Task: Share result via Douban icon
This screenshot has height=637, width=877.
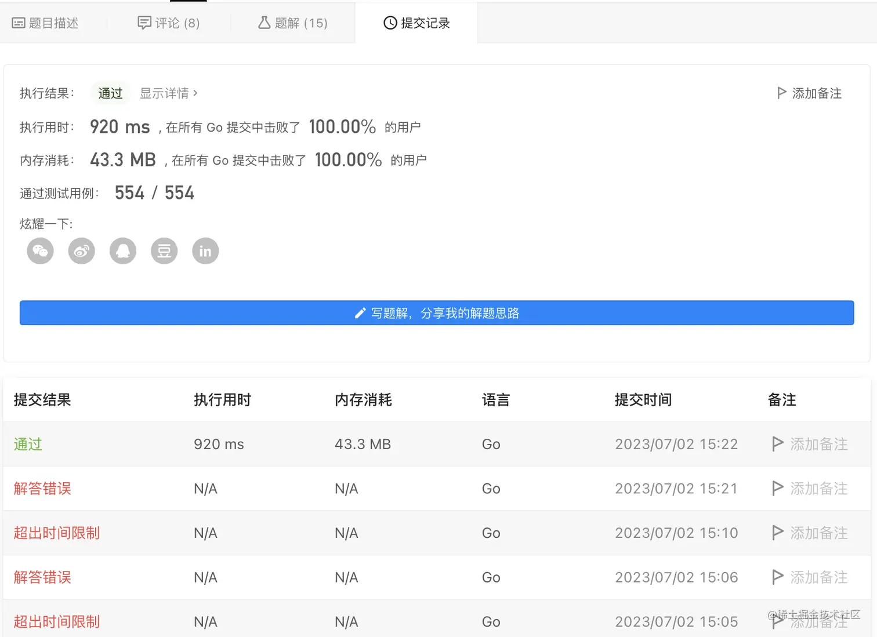Action: (x=164, y=251)
